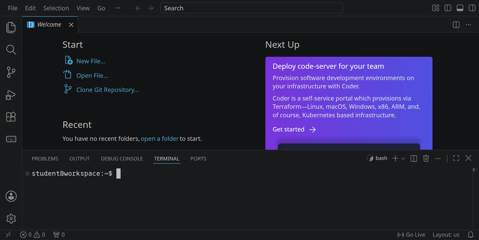
Task: Click the ports forwarded indicator in status bar
Action: (x=59, y=235)
